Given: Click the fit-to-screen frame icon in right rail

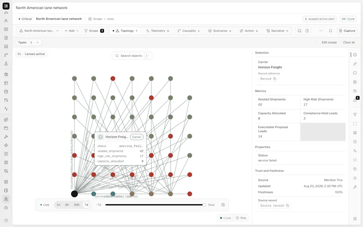Looking at the screenshot, I should coord(355,123).
